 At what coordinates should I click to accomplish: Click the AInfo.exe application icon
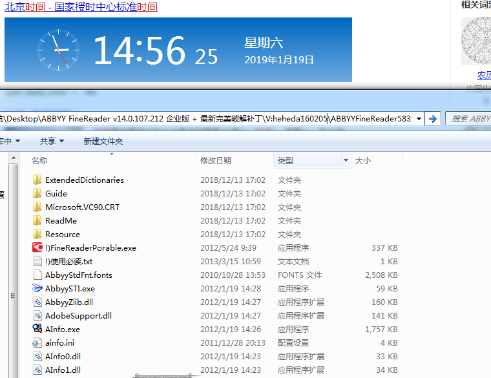tap(37, 328)
